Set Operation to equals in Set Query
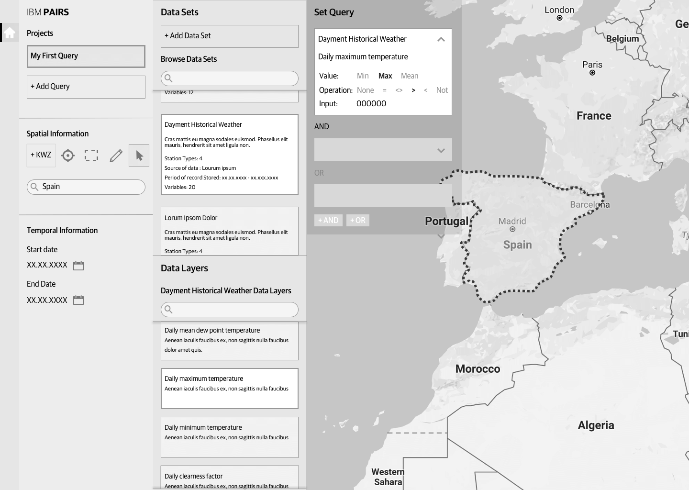Screen dimensions: 689x490 (x=385, y=90)
